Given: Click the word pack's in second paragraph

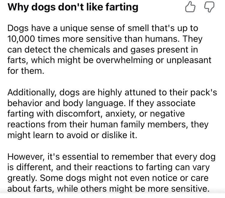Looking at the screenshot, I should pos(204,92).
